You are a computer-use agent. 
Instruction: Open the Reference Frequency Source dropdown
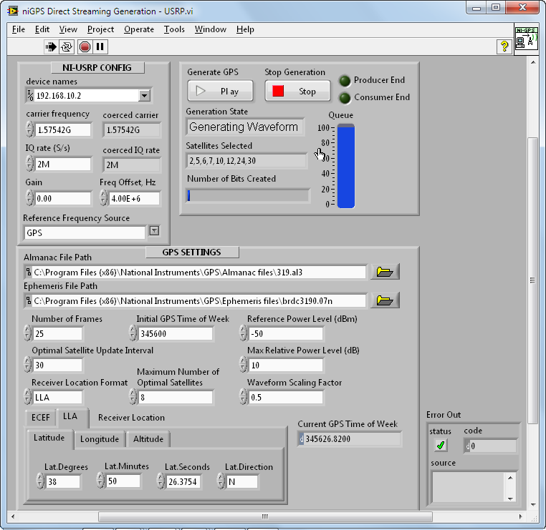(x=154, y=231)
